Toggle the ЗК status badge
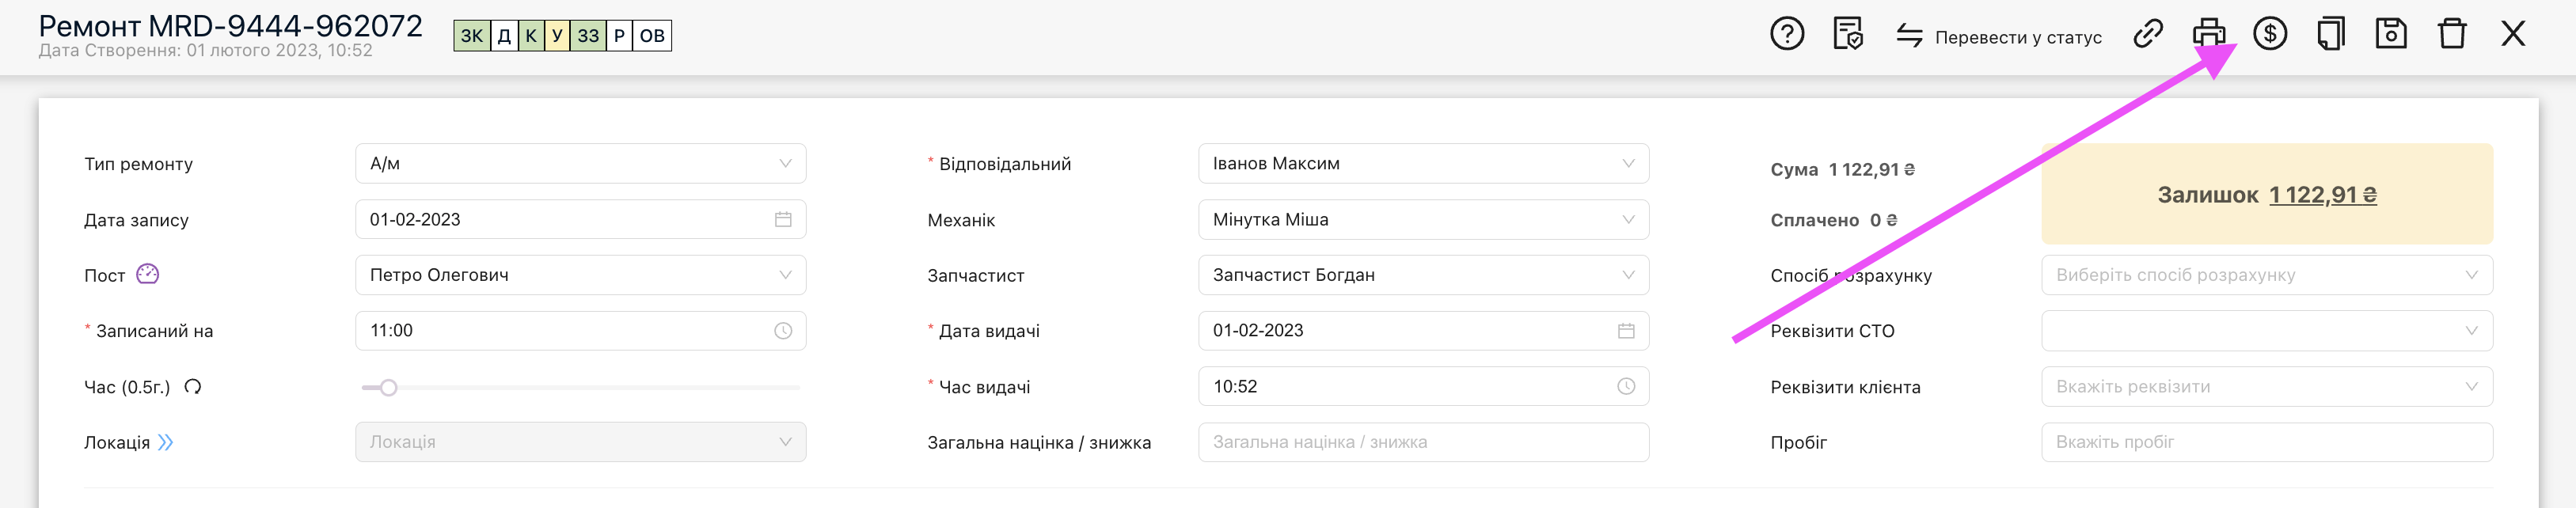The height and width of the screenshot is (508, 2576). [x=471, y=36]
